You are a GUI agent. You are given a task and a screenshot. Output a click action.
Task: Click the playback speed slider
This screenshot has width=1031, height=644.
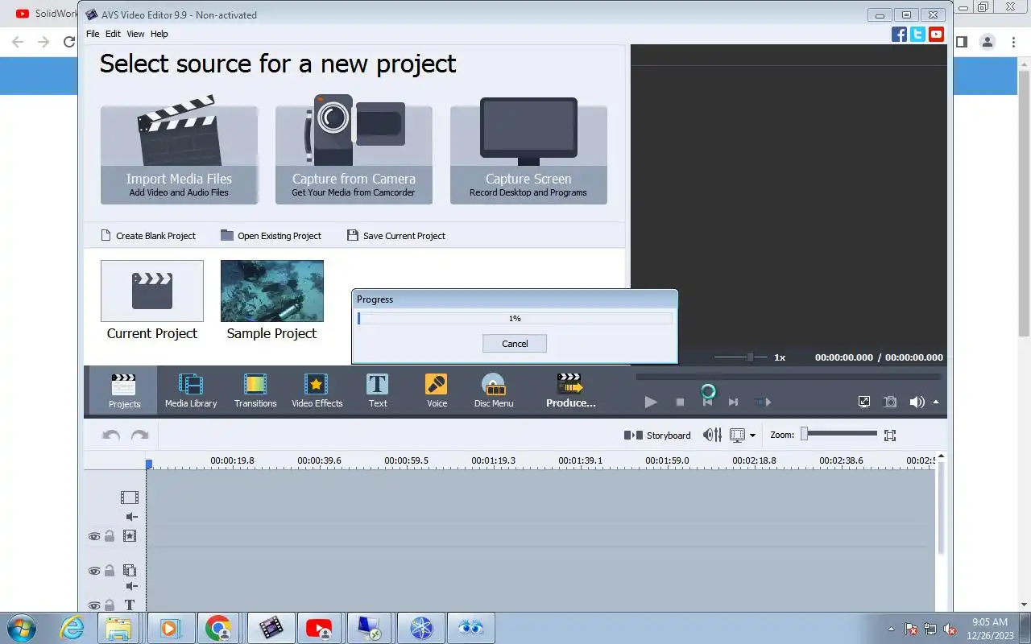pyautogui.click(x=740, y=357)
